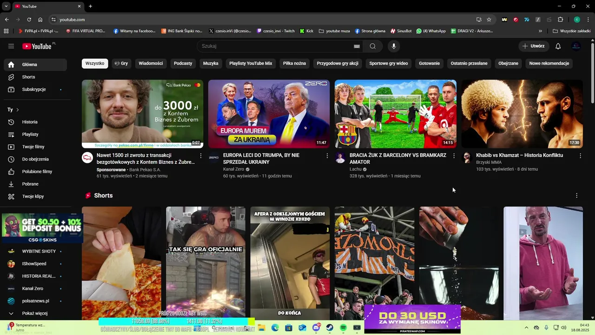The image size is (595, 335).
Task: Open Historia in the sidebar
Action: 35,122
